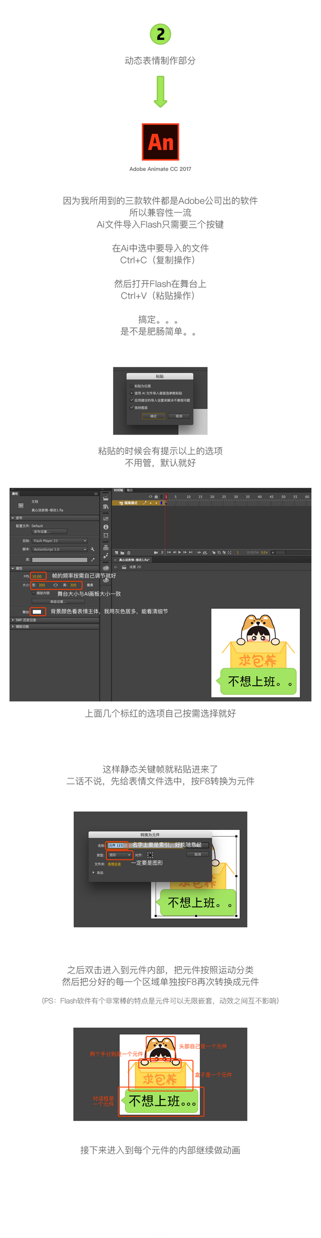Select the 真心话表情-修改1.fla document tab
321x1238 pixels.
tap(134, 560)
